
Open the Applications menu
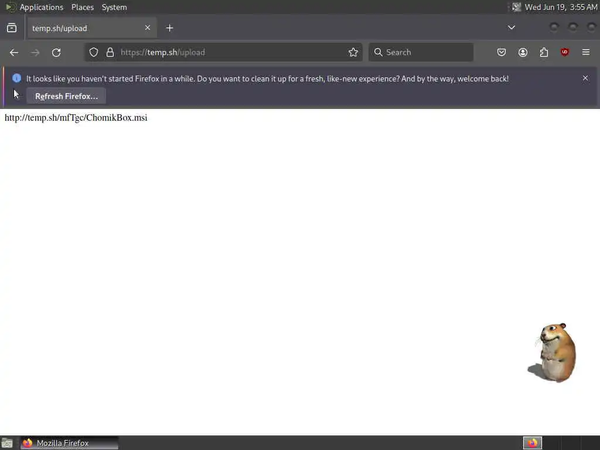(42, 7)
